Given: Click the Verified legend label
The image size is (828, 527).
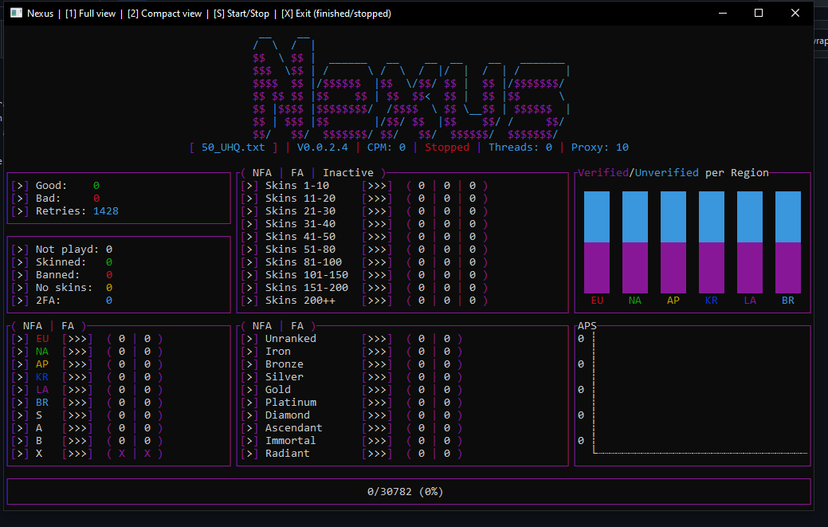Looking at the screenshot, I should click(x=603, y=173).
